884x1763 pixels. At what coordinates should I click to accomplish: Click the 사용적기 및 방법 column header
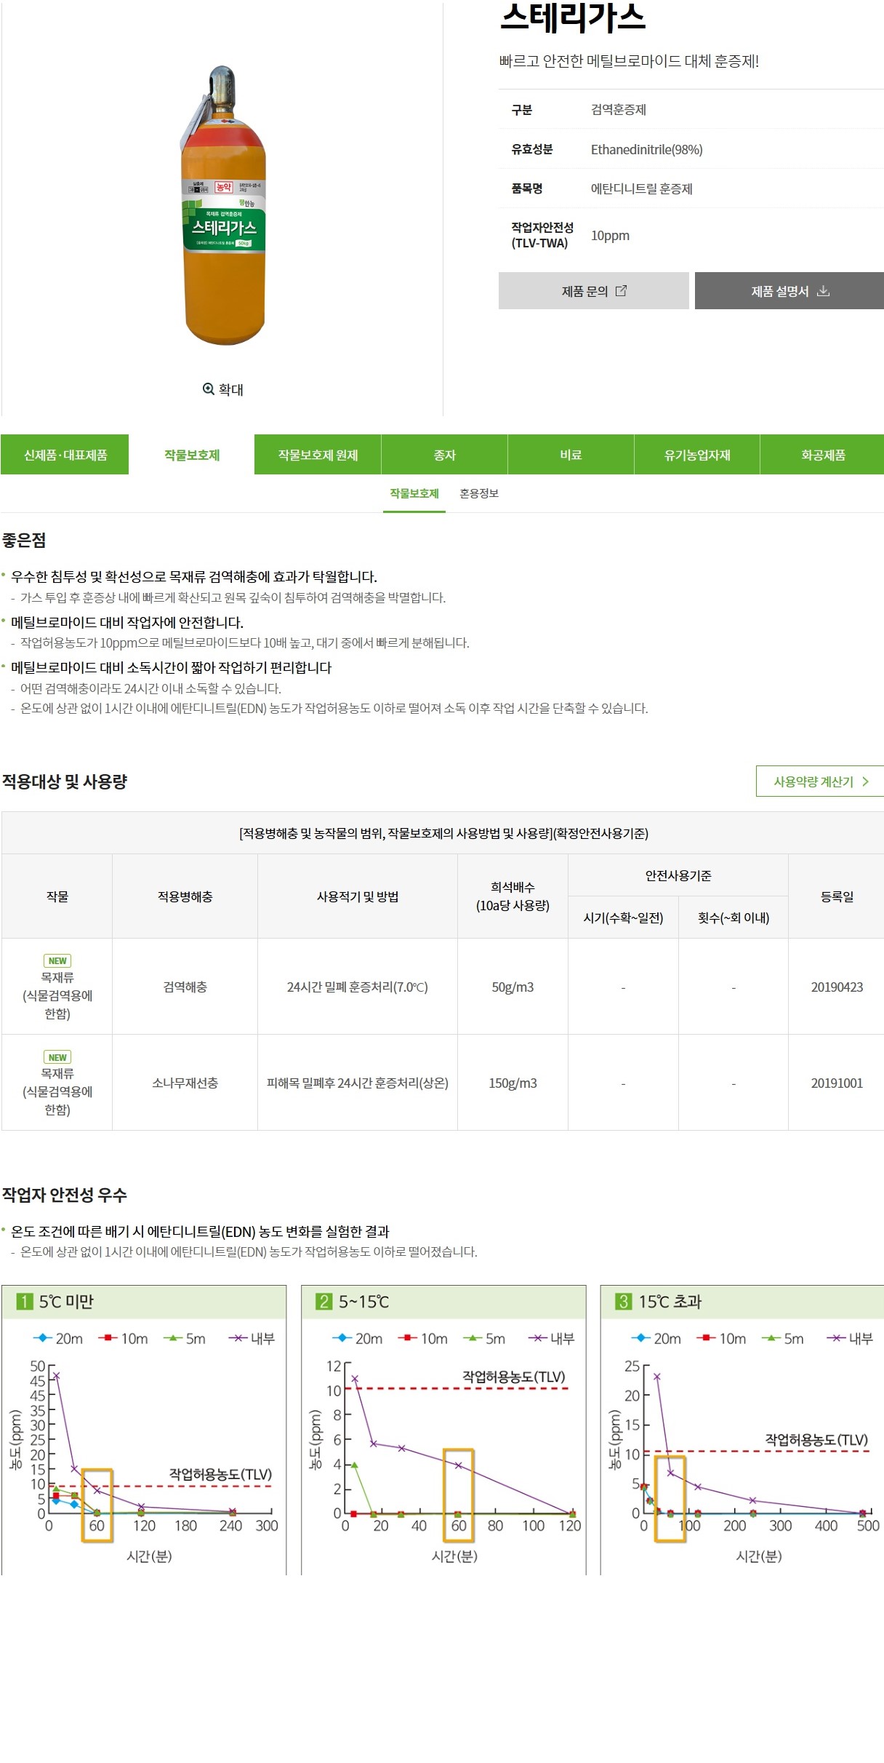[x=357, y=896]
